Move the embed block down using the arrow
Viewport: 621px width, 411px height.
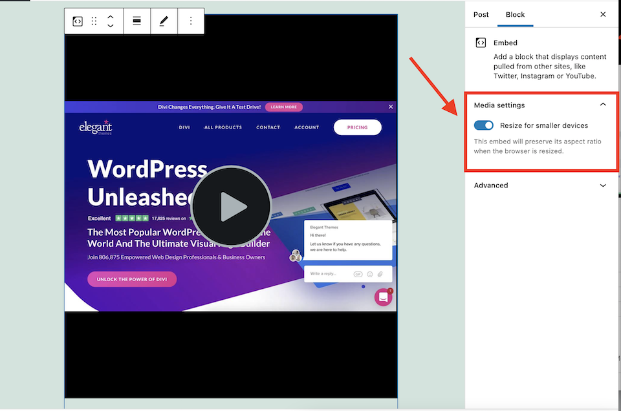(110, 25)
